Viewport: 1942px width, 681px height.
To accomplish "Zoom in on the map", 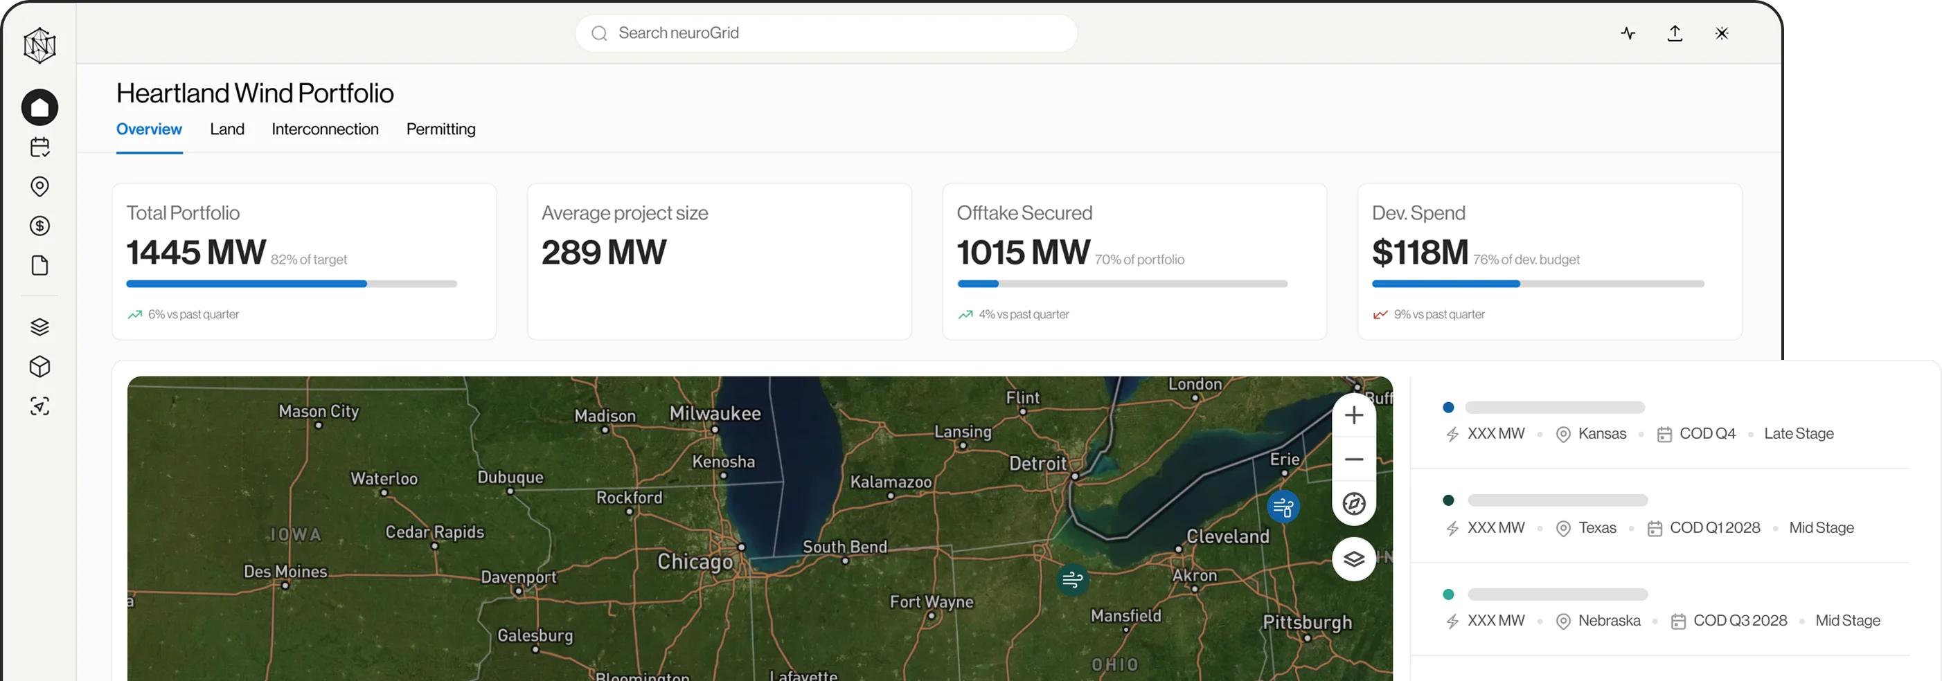I will 1354,415.
